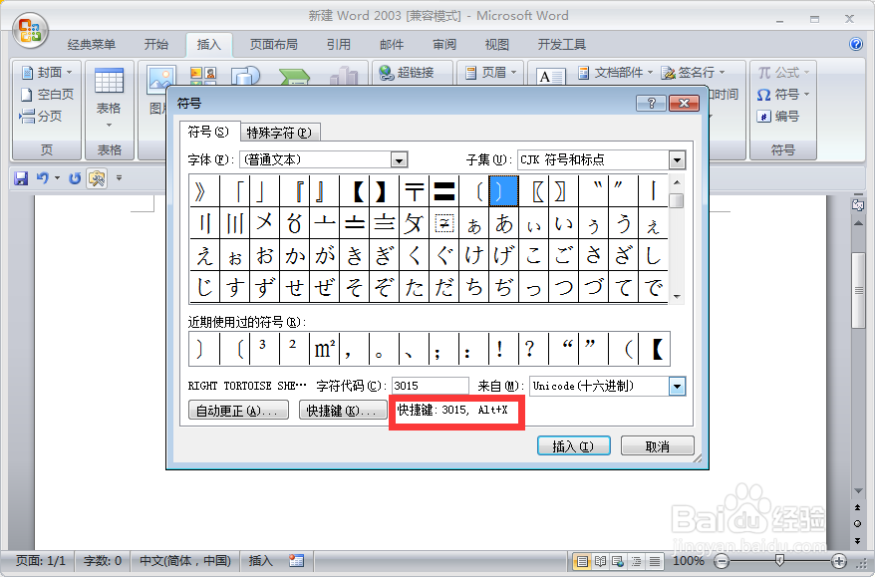Select the hiragana あ in symbol grid
This screenshot has width=875, height=577.
click(504, 224)
